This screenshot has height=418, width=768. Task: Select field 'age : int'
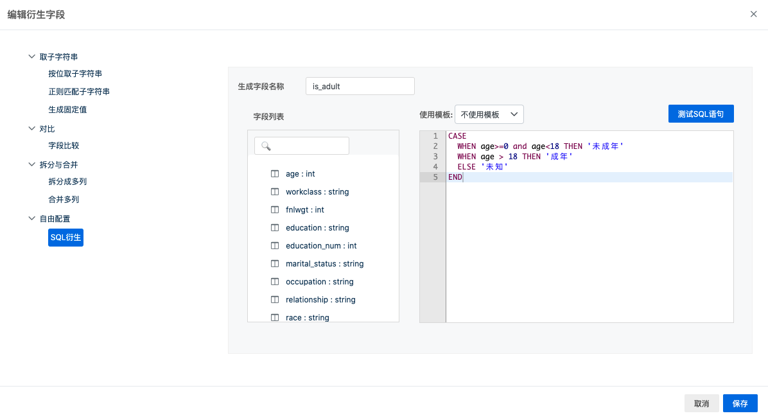pos(301,174)
